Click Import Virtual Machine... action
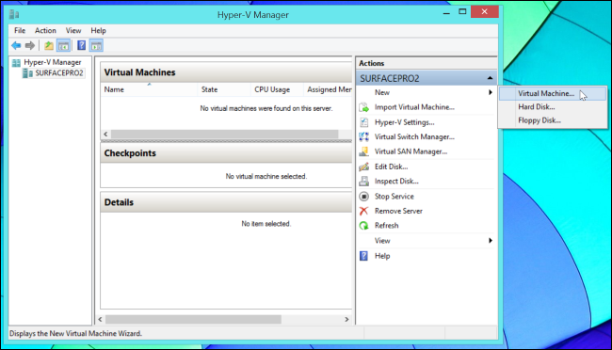The width and height of the screenshot is (612, 350). [414, 107]
